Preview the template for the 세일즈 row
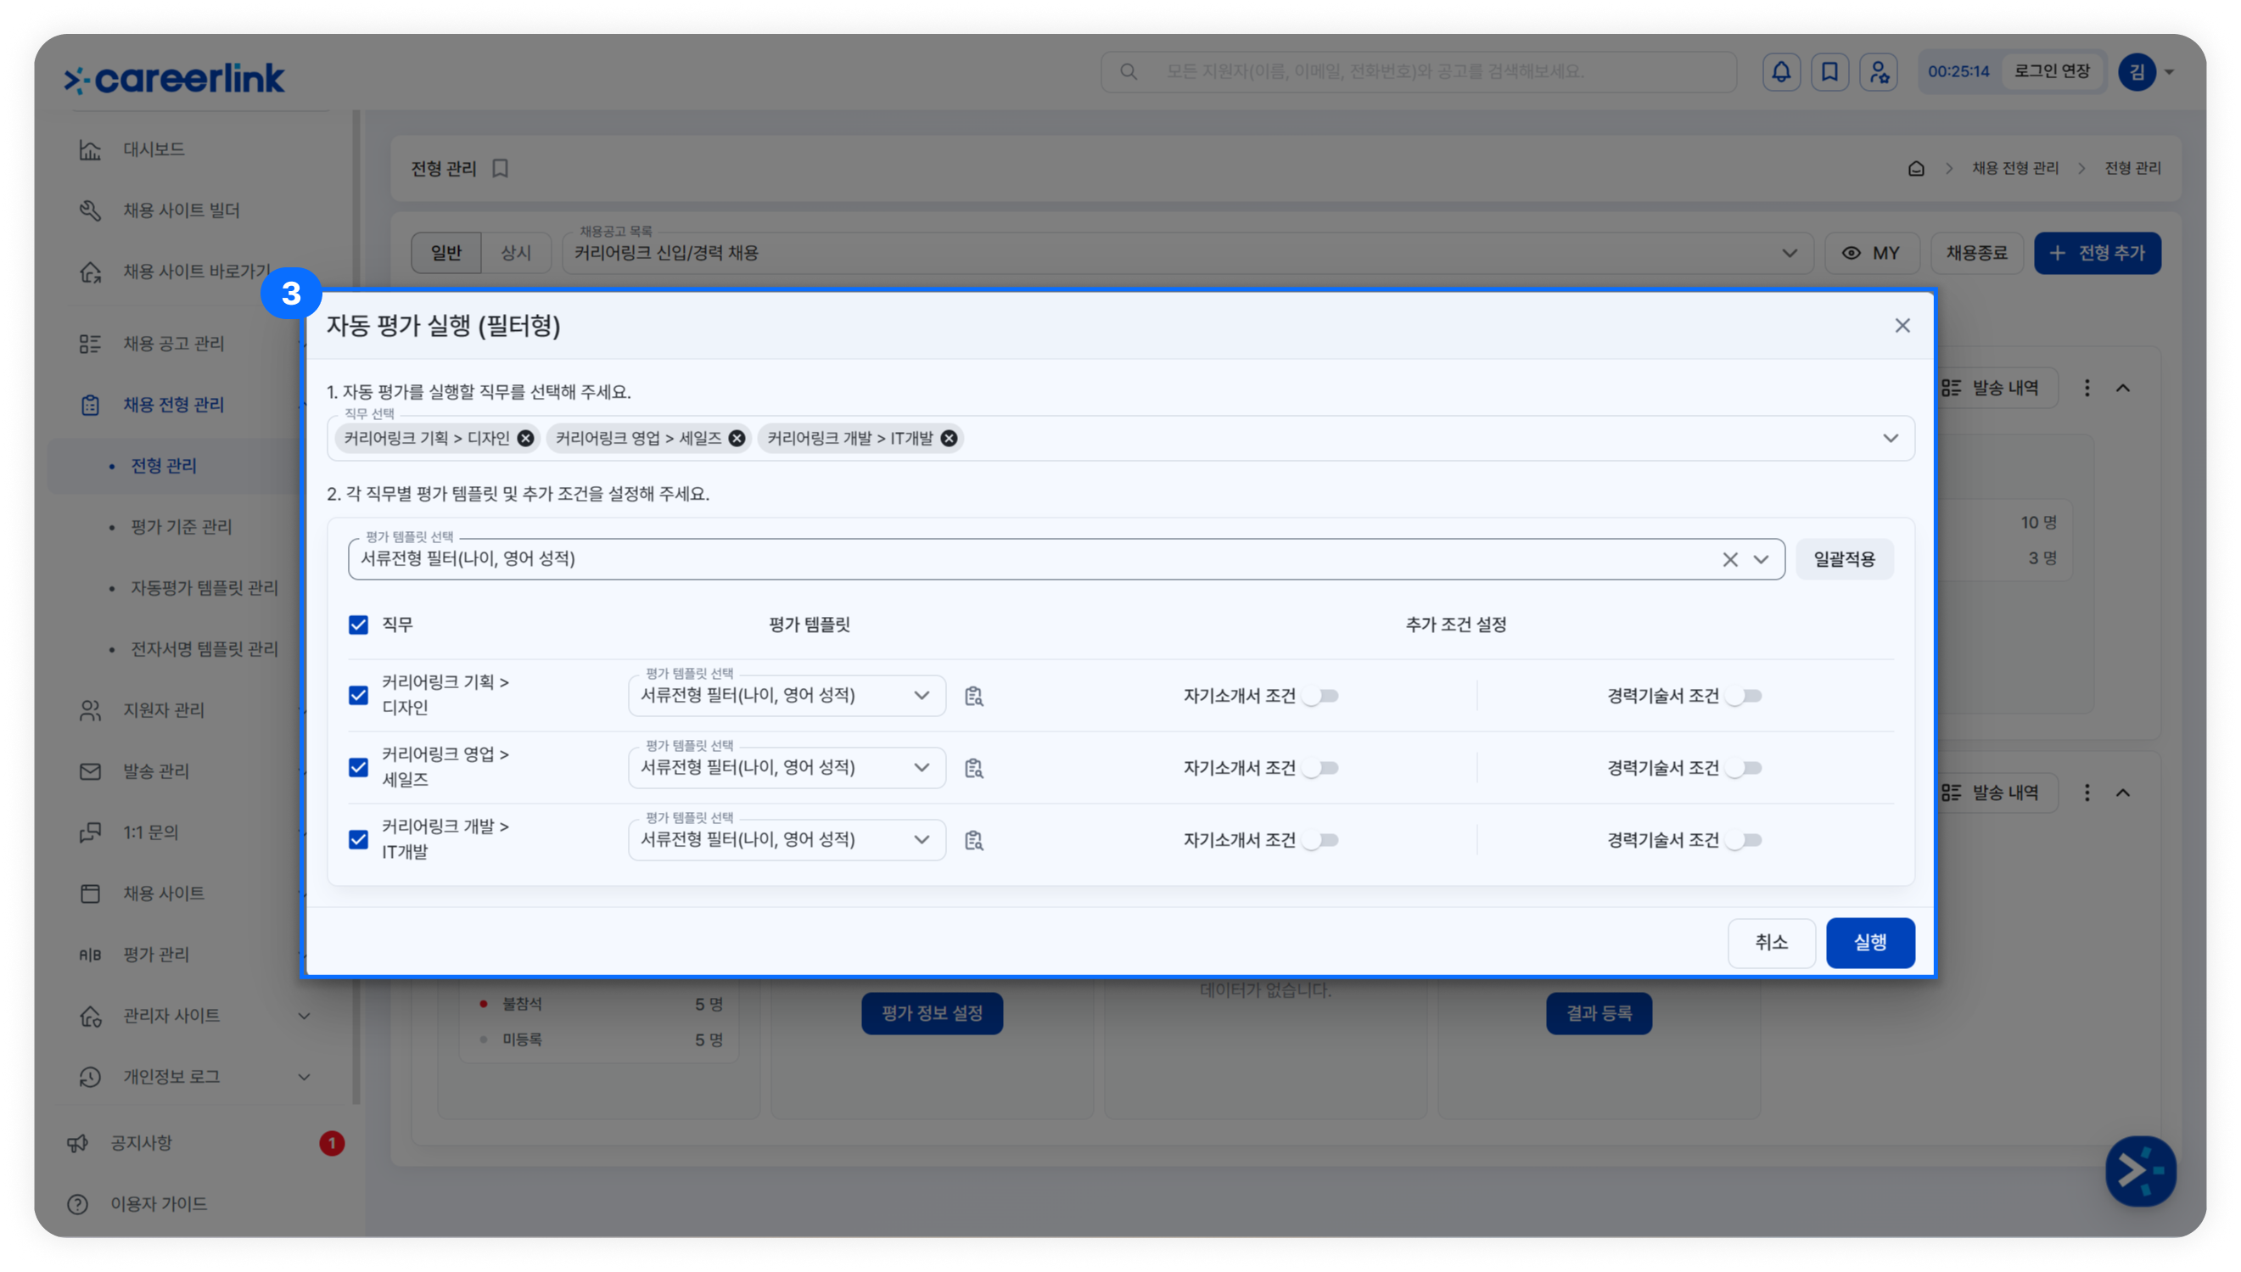This screenshot has width=2241, height=1272. [x=974, y=768]
